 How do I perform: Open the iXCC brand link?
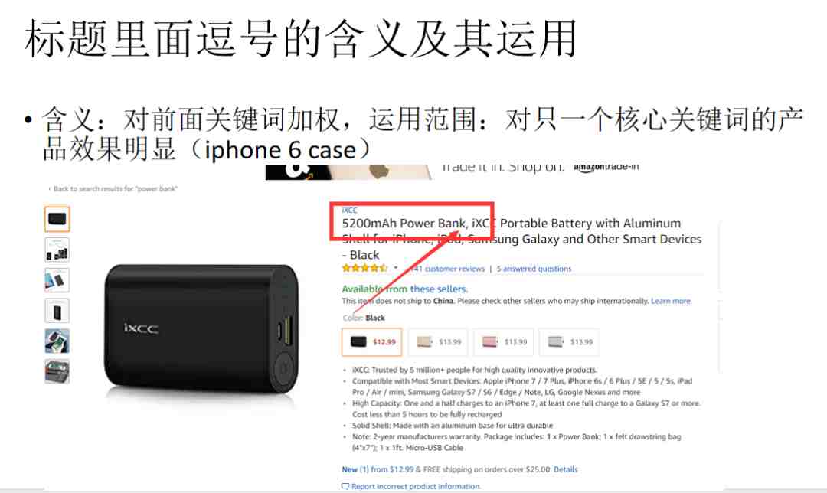point(349,210)
